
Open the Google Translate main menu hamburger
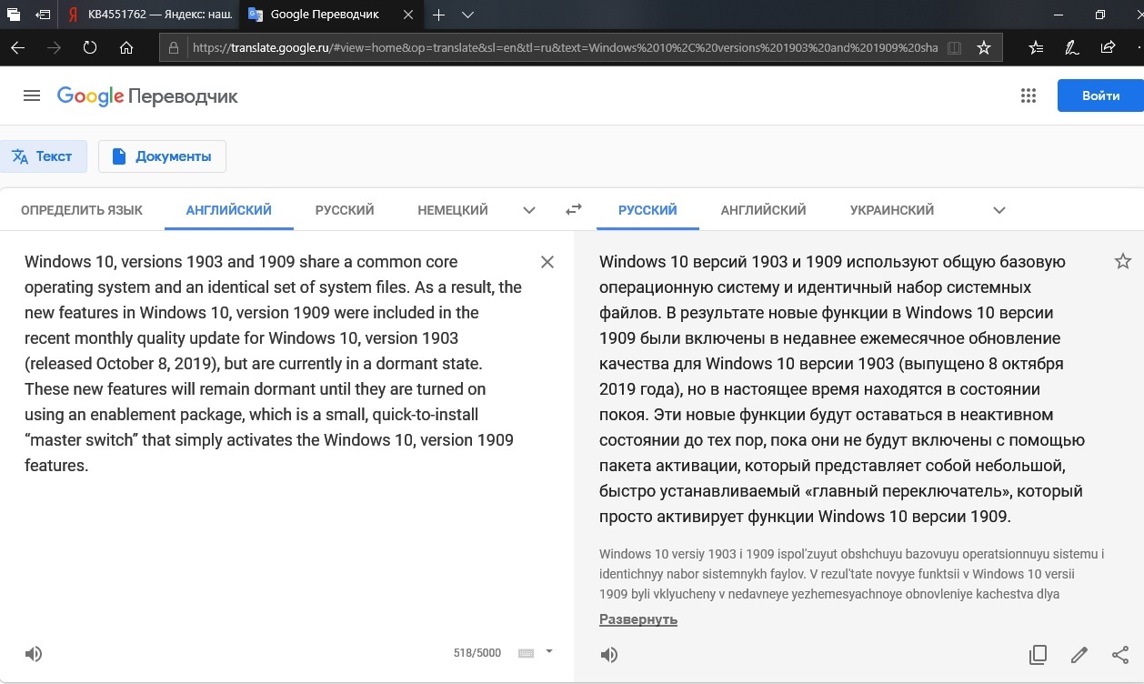coord(32,96)
